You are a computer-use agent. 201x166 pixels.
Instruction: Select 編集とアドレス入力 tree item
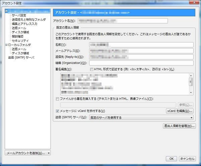click(x=24, y=24)
